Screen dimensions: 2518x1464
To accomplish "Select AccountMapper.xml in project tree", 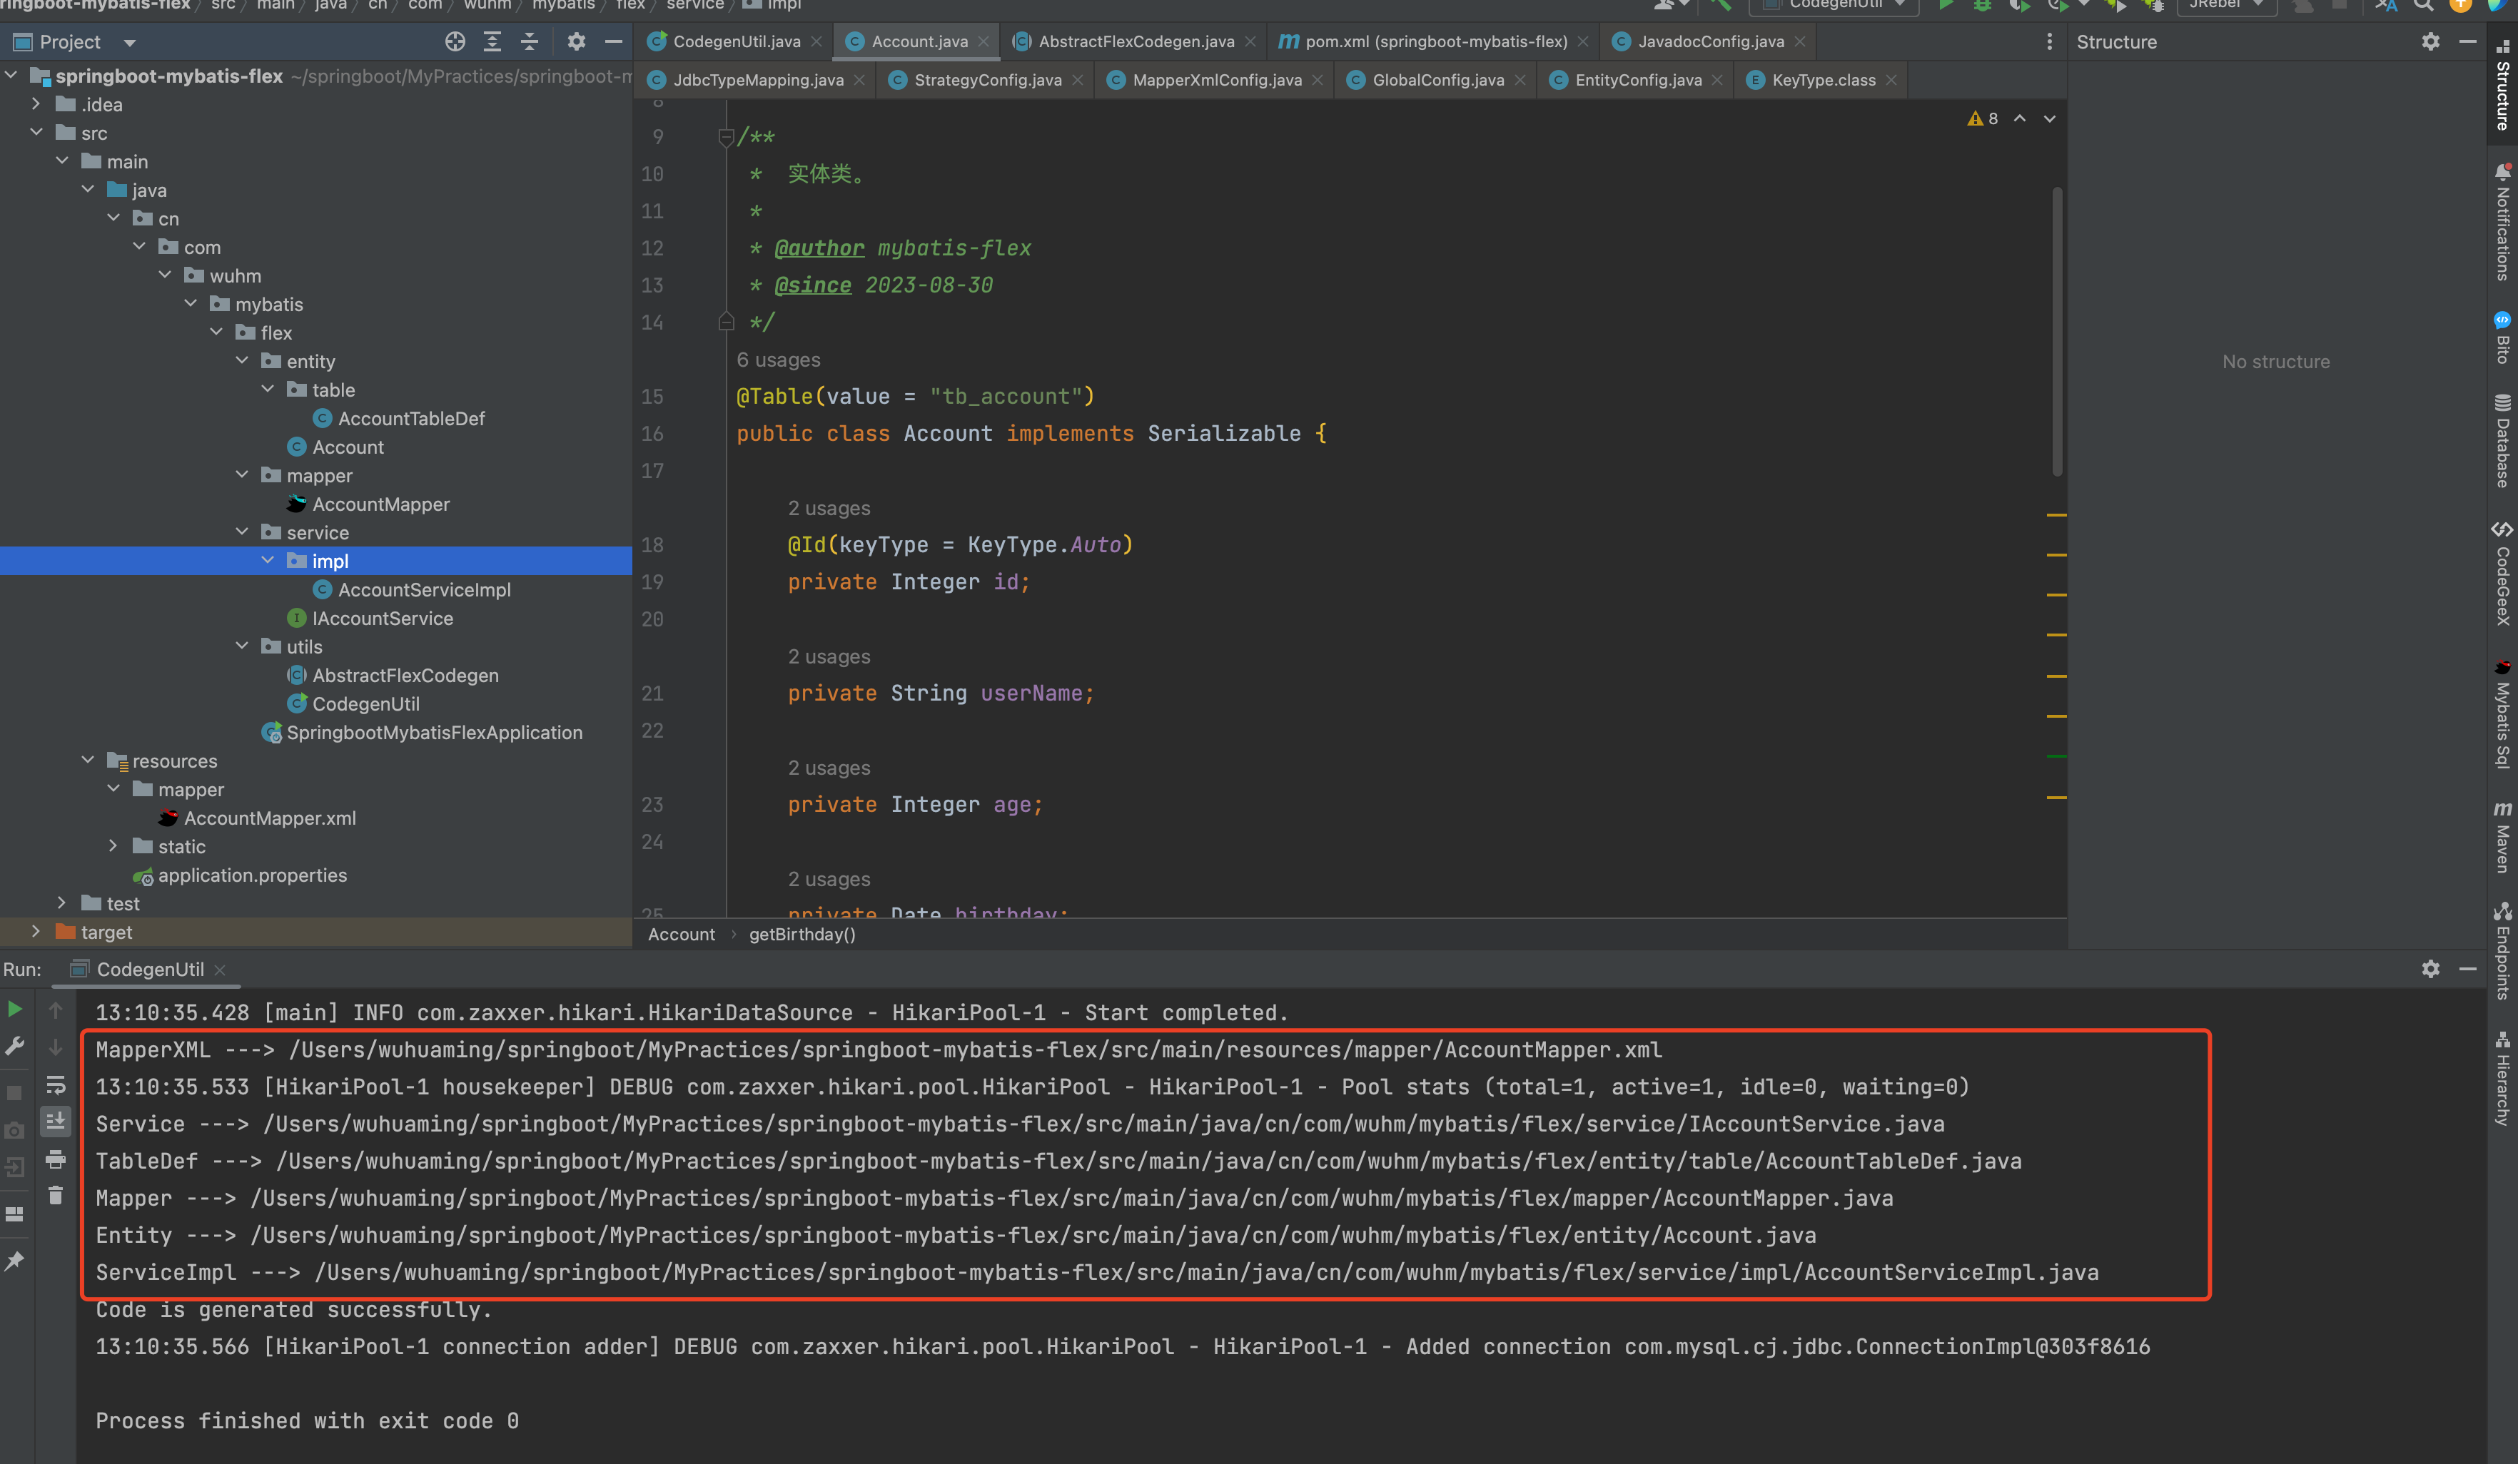I will (x=269, y=818).
